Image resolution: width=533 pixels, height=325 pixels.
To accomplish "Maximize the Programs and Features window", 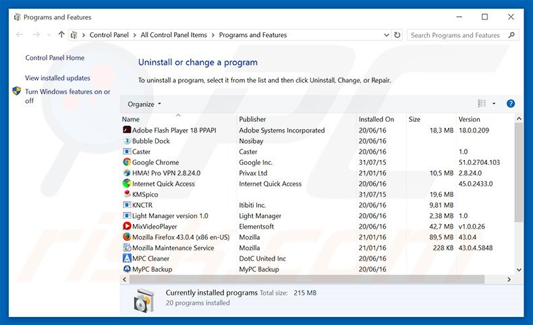I will click(x=484, y=17).
